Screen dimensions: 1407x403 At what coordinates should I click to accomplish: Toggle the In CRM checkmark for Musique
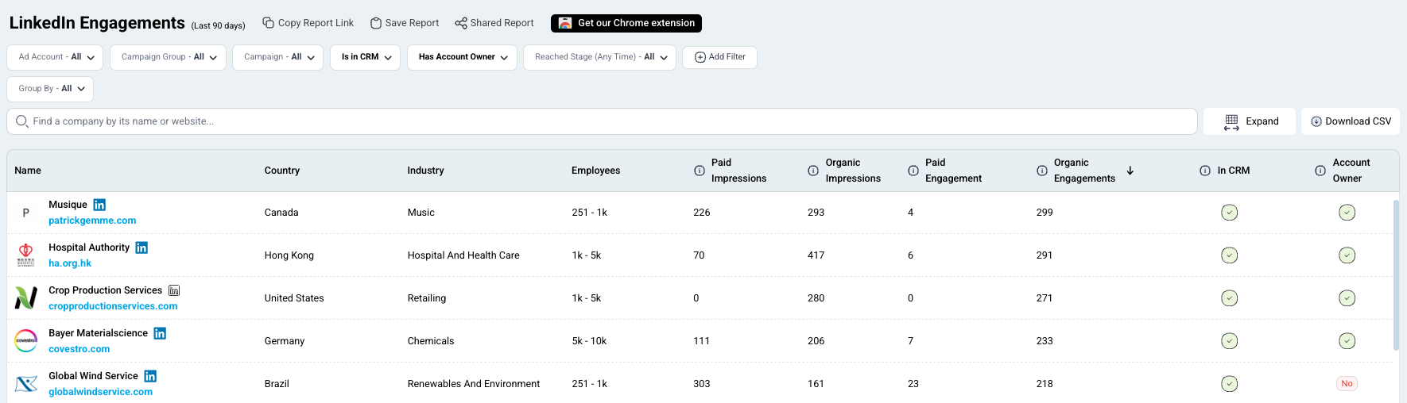click(1229, 213)
